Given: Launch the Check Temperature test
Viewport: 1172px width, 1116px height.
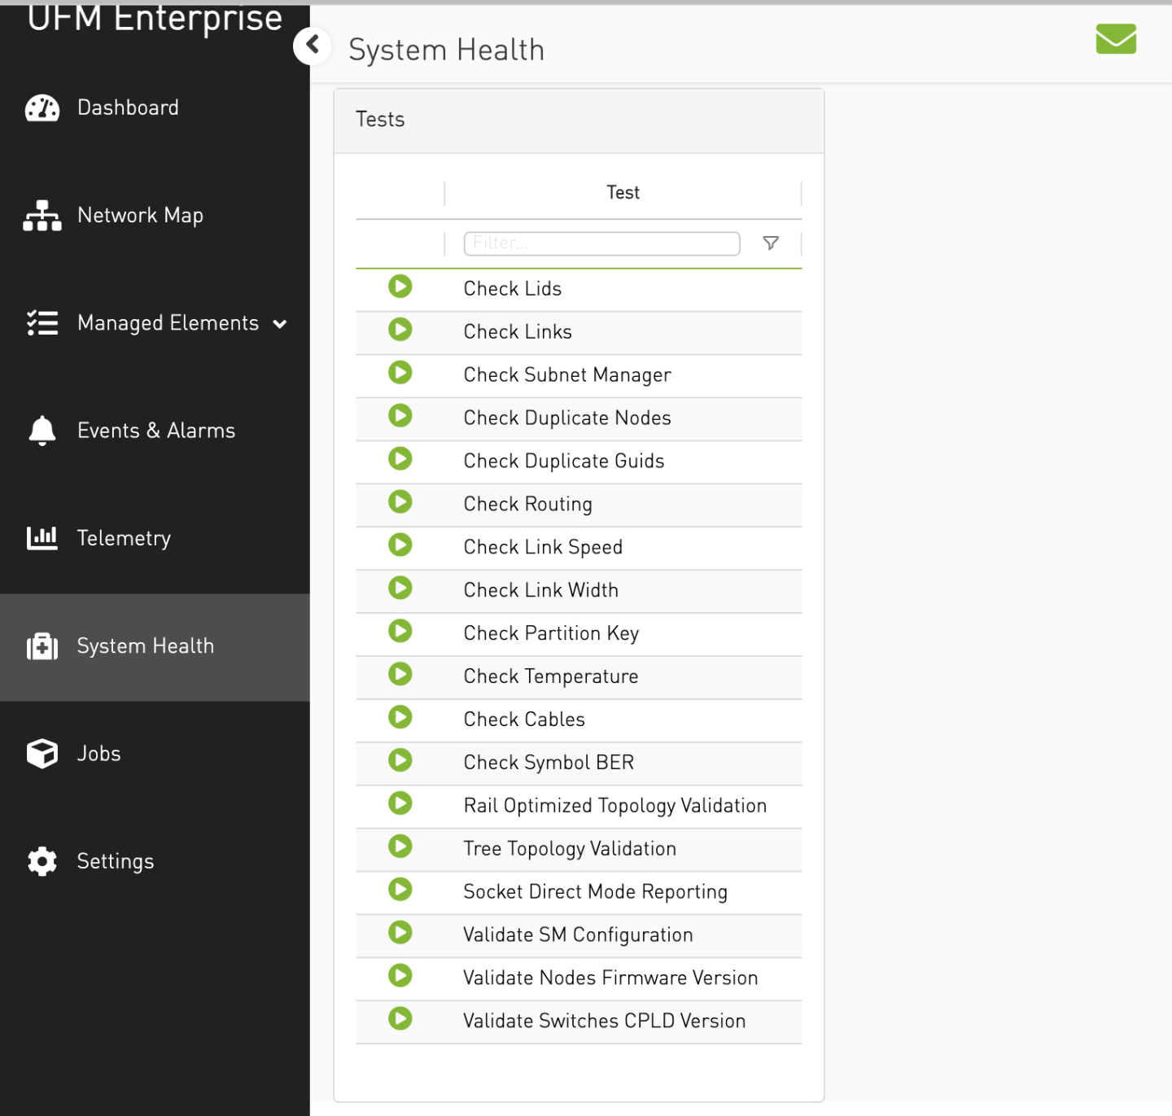Looking at the screenshot, I should pos(400,674).
